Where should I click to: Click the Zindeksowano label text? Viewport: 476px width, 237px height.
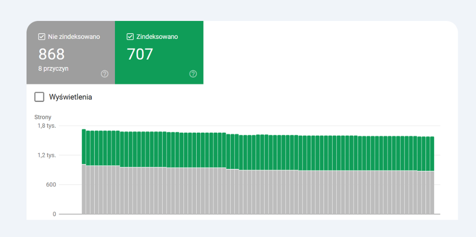(x=157, y=36)
